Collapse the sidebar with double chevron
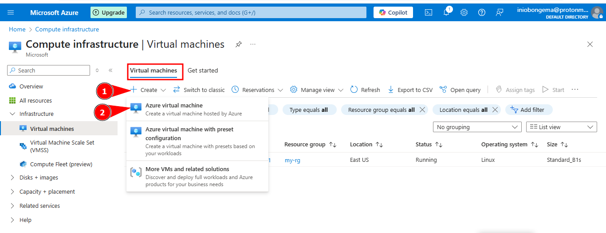This screenshot has width=606, height=233. coord(110,70)
